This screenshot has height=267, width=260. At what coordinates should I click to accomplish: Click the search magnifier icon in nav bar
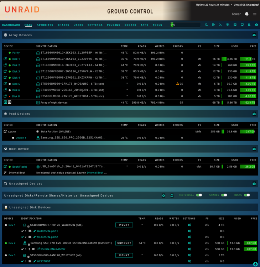[x=206, y=25]
